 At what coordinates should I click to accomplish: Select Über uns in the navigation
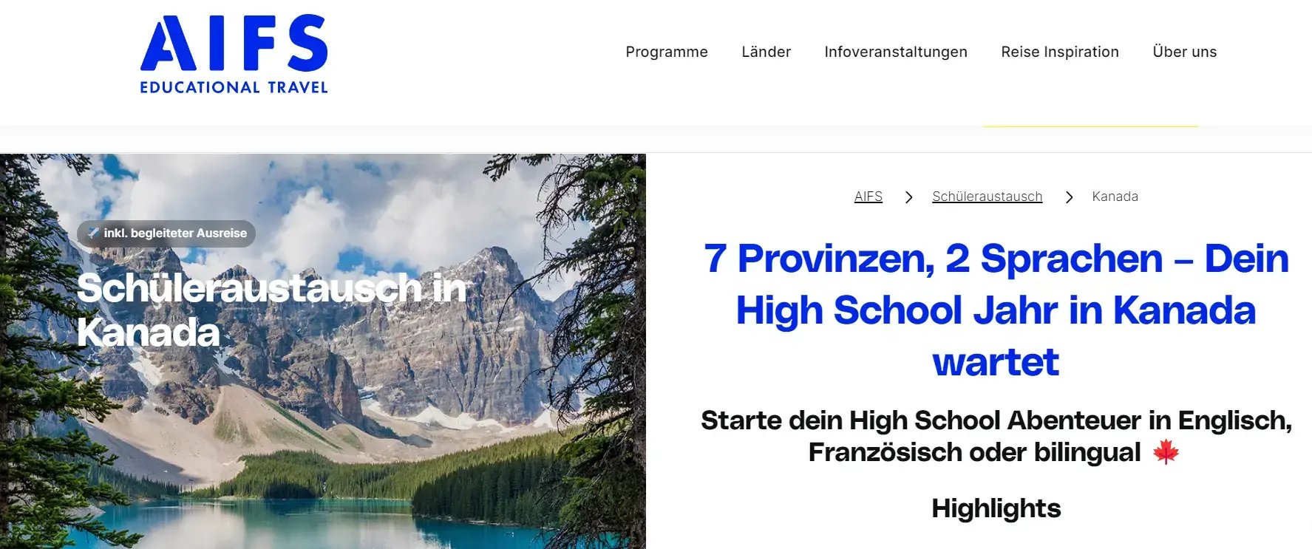tap(1185, 52)
